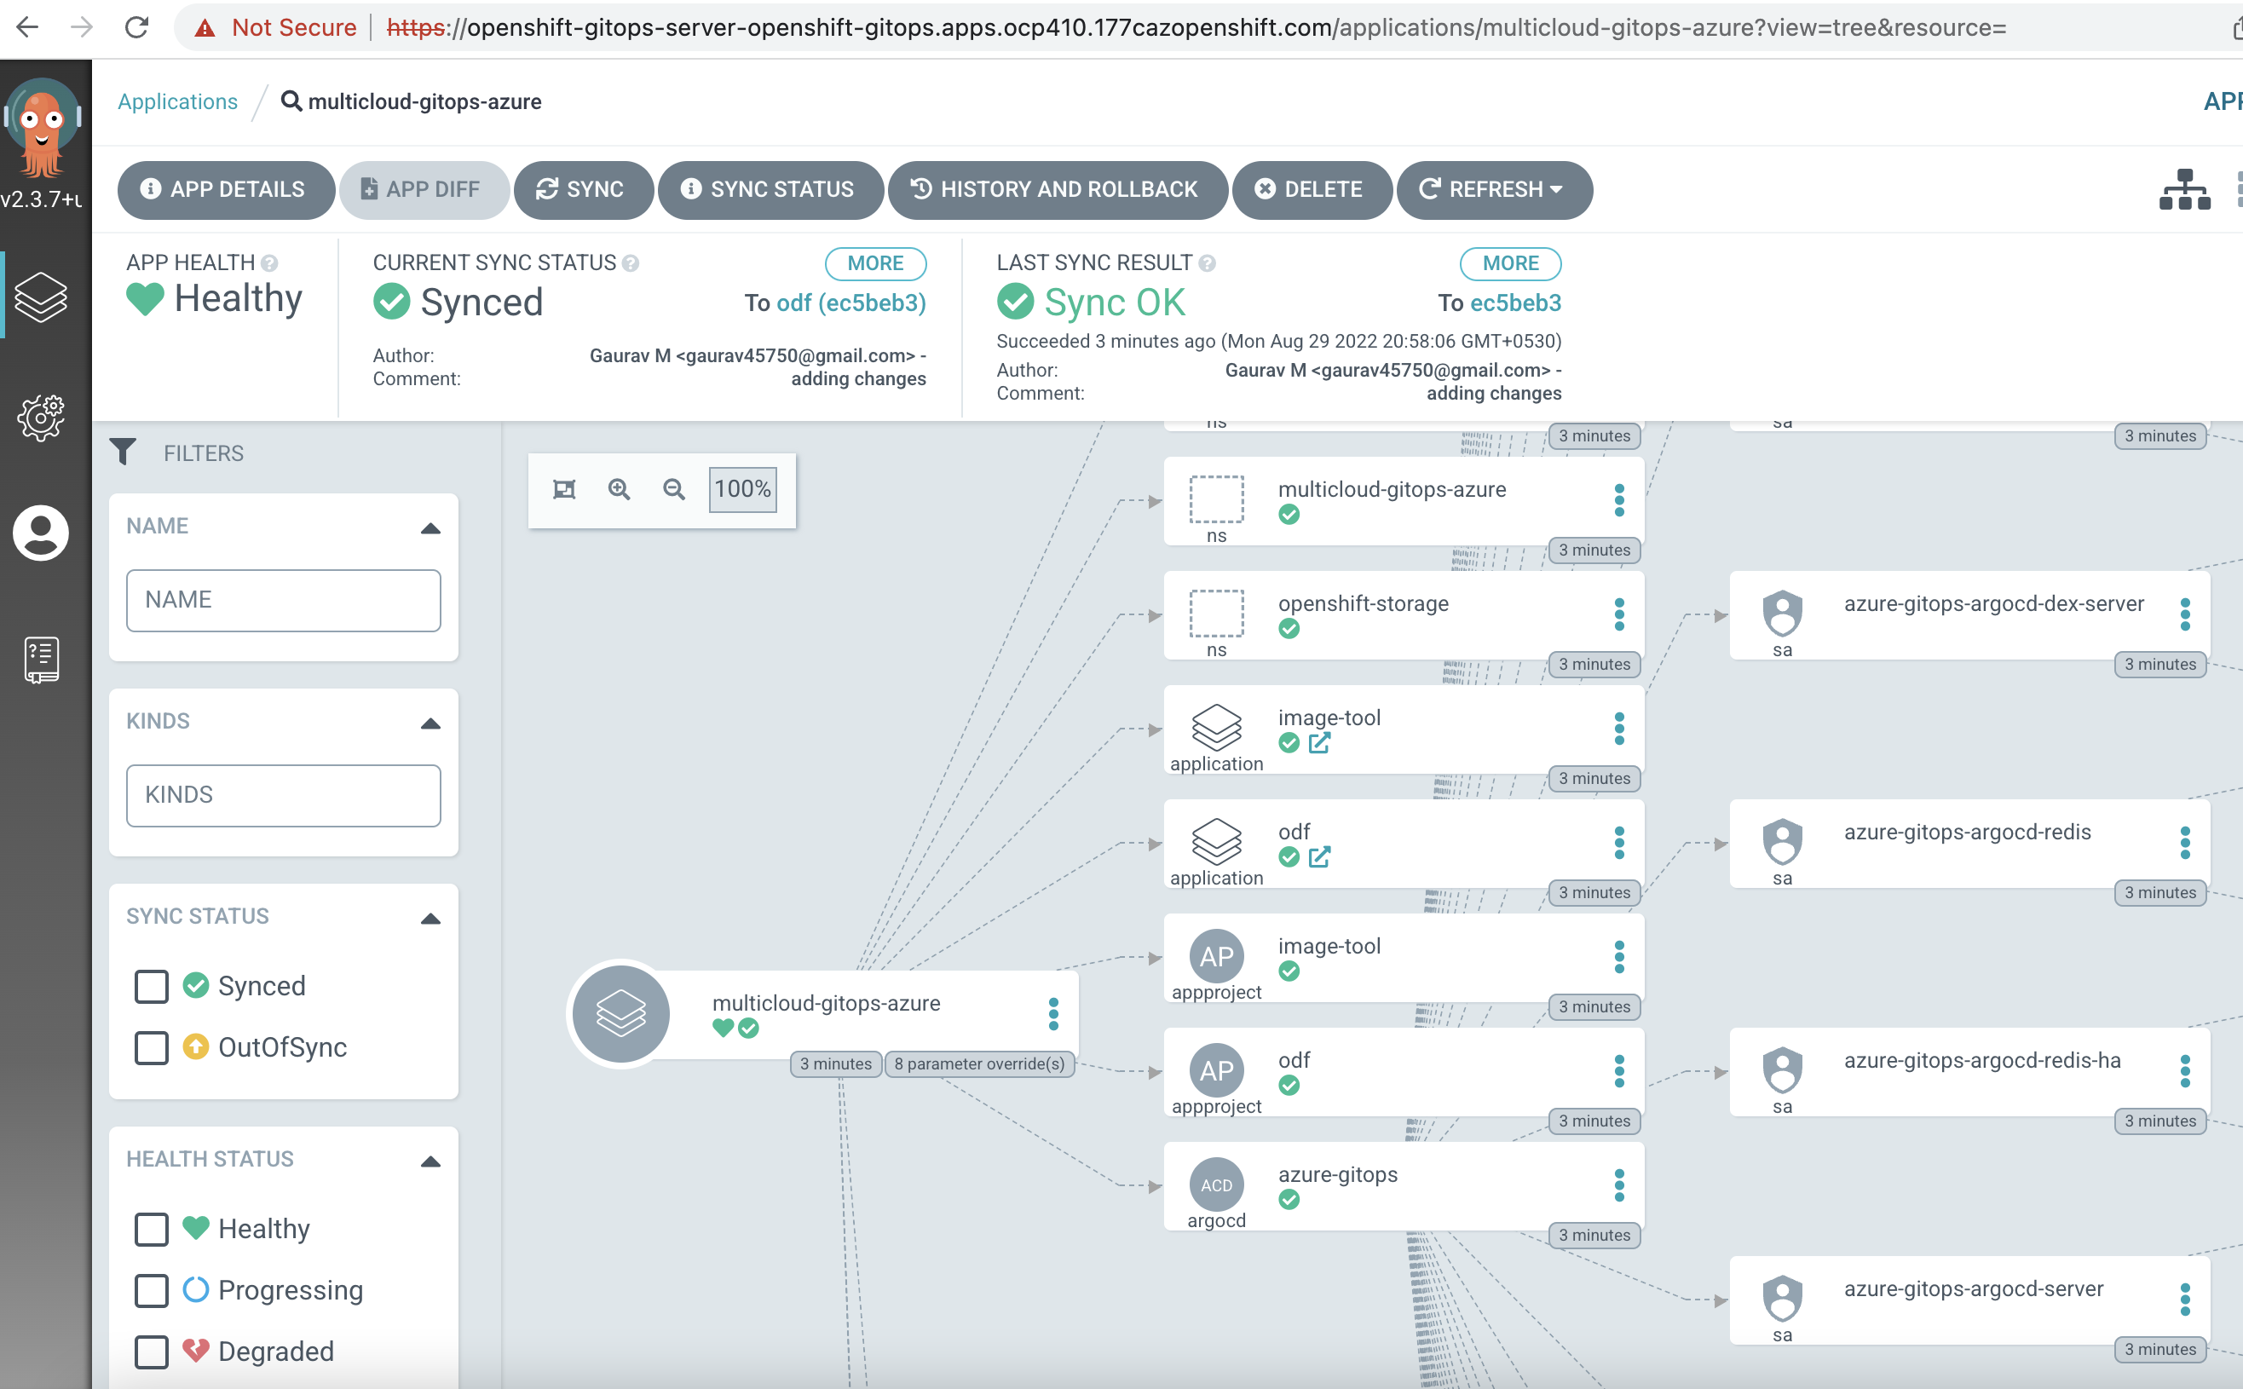This screenshot has height=1389, width=2243.
Task: Click the 100% zoom level box
Action: (x=742, y=490)
